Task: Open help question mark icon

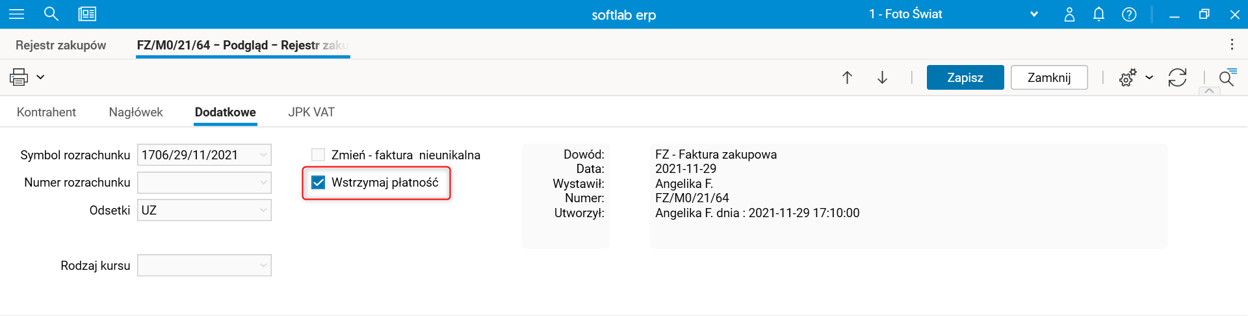Action: point(1129,14)
